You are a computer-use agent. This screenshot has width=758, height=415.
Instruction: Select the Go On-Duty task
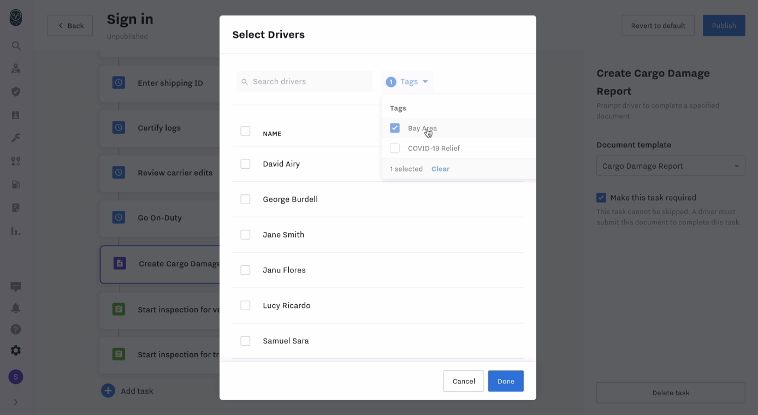[x=158, y=217]
